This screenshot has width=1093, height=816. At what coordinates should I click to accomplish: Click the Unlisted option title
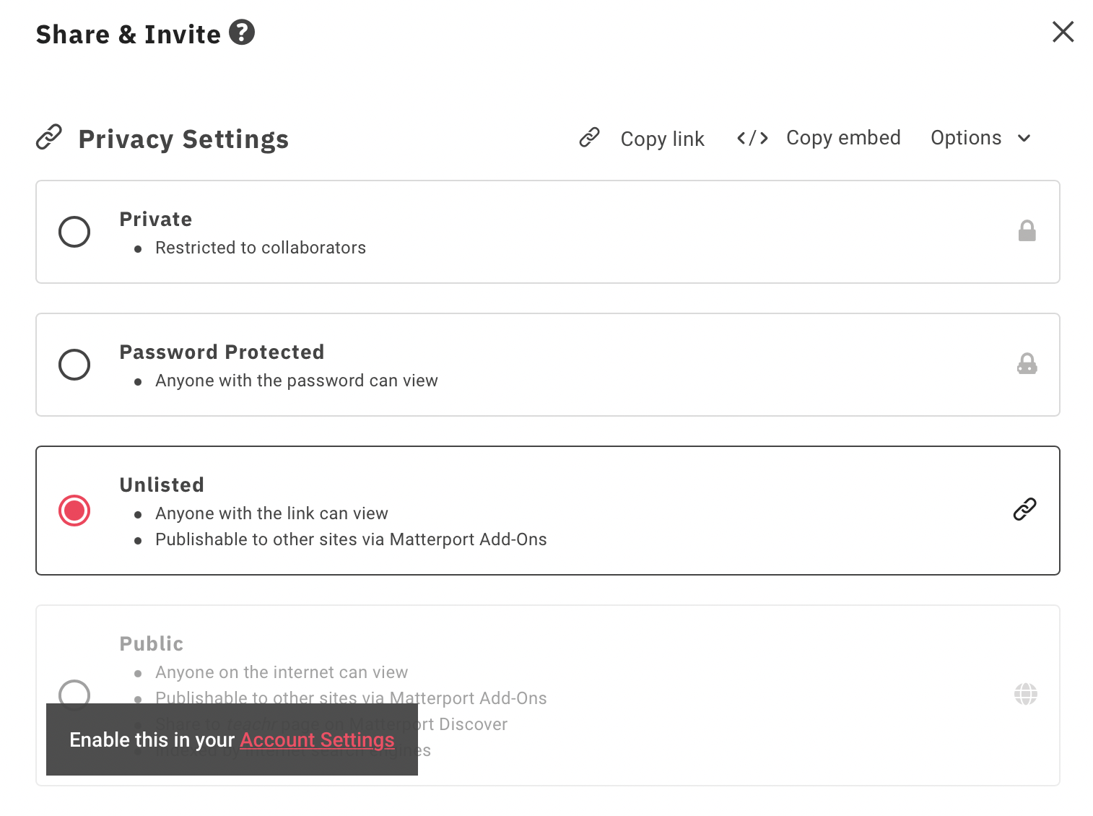(162, 485)
